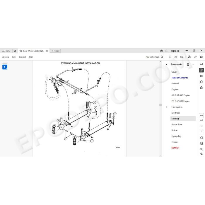
Task: Open the Chassis bookmark
Action: [175, 142]
